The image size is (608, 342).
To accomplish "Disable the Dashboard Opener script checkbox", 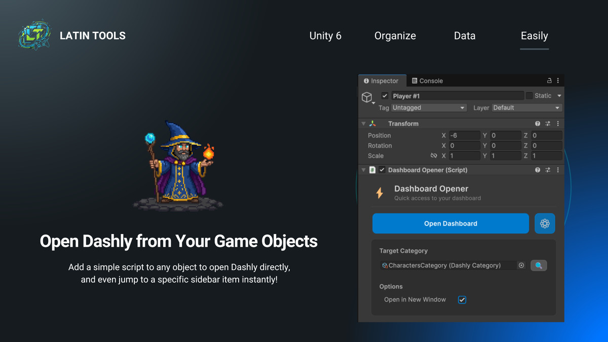I will pos(382,170).
